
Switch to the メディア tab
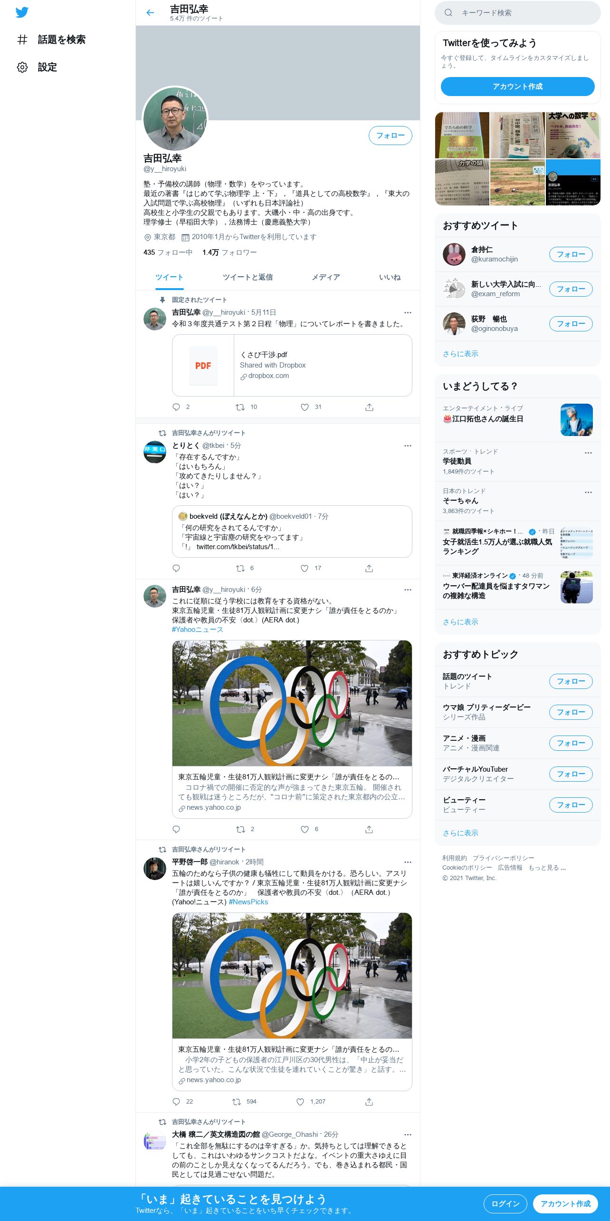[326, 277]
